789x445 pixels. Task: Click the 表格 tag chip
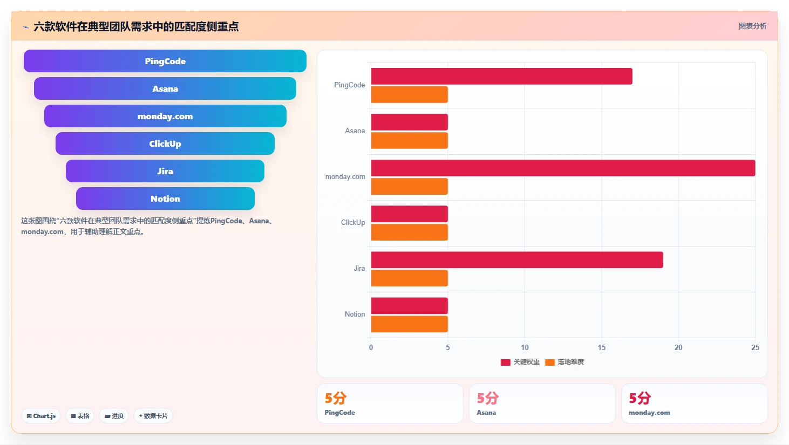pyautogui.click(x=80, y=416)
